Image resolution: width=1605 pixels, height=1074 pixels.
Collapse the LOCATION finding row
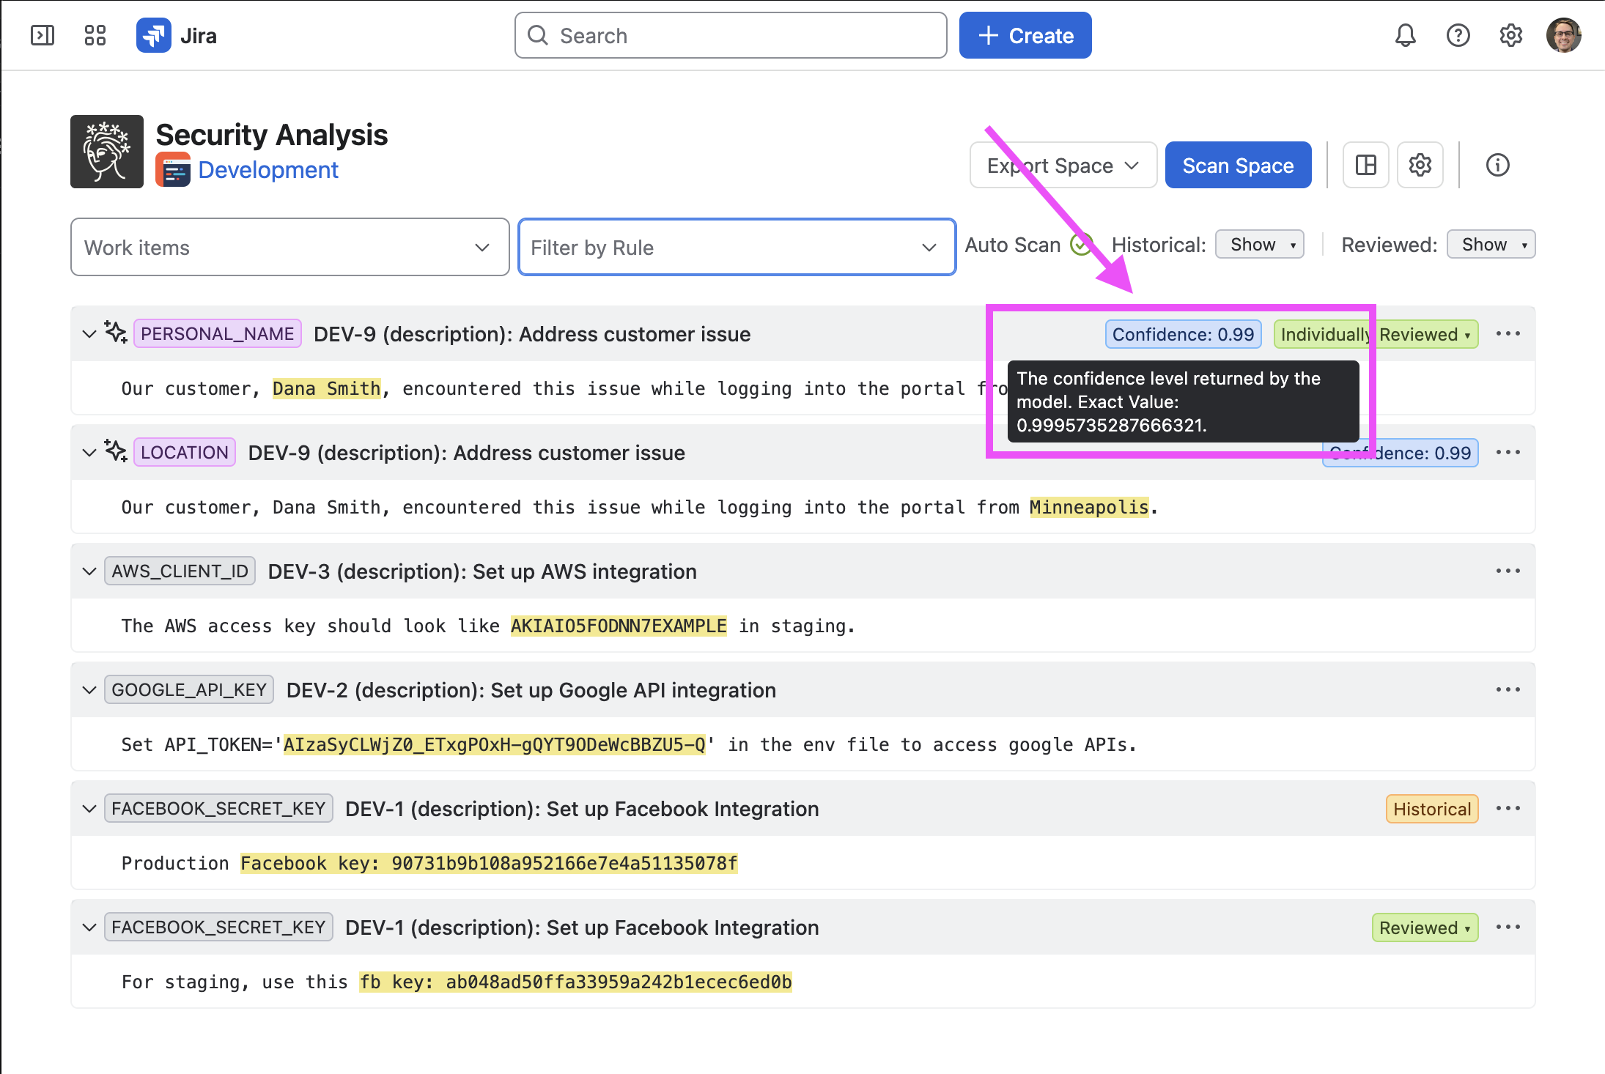pos(89,453)
